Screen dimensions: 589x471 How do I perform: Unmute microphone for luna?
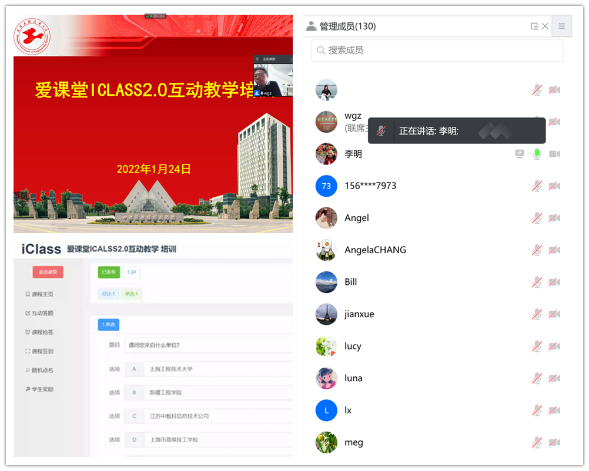tap(537, 378)
